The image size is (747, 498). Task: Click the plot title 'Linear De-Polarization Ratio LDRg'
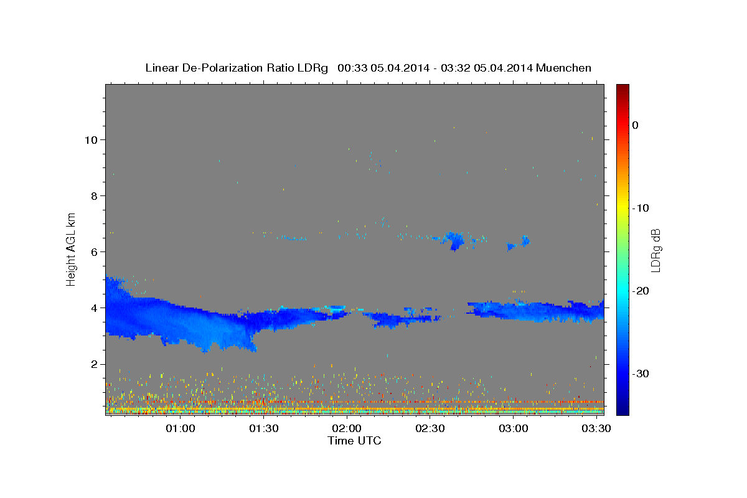click(x=237, y=68)
